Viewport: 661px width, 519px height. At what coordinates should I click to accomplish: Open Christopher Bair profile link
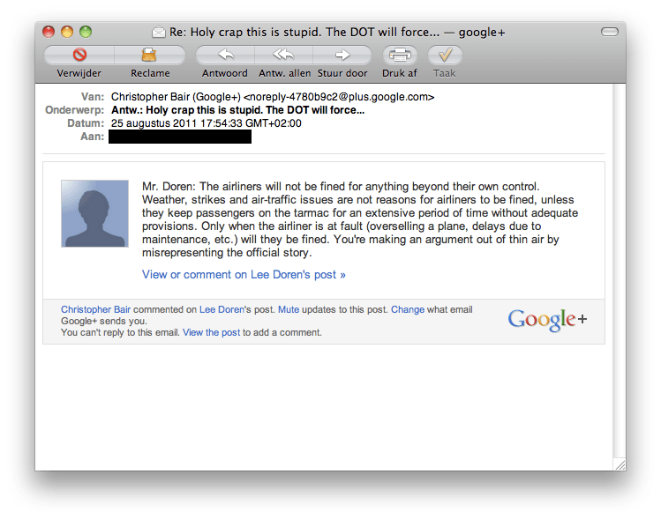(95, 309)
